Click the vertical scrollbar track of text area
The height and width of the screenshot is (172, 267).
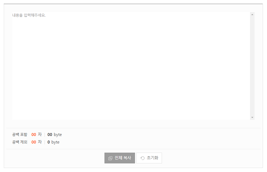(x=252, y=66)
